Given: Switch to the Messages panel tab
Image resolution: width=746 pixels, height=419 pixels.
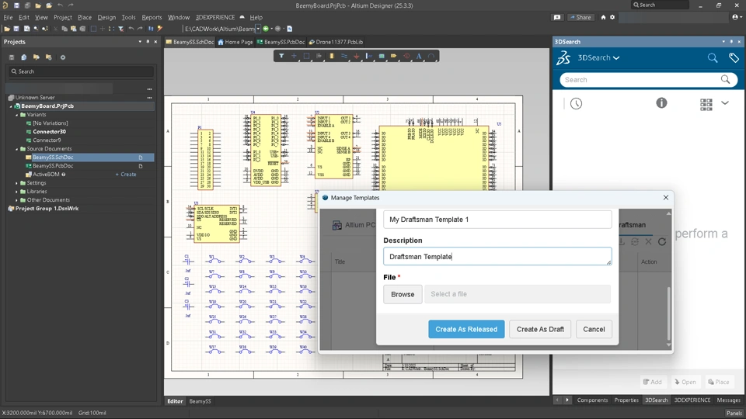Looking at the screenshot, I should pyautogui.click(x=728, y=400).
